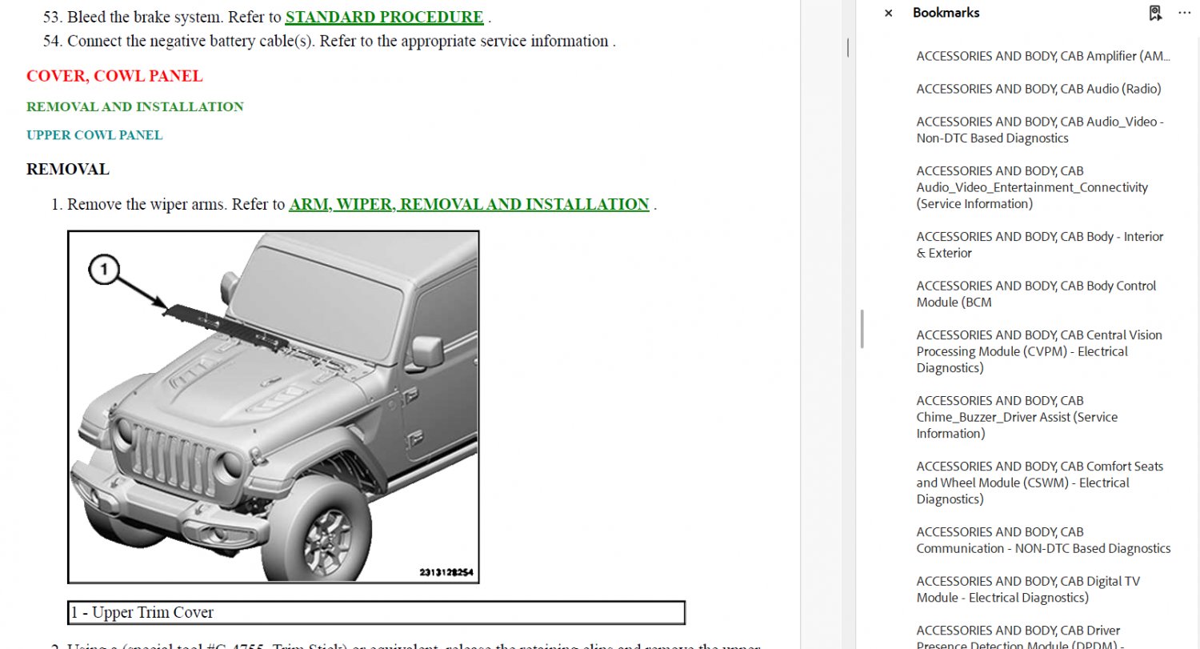
Task: Click figure number 2313128254 in the illustration
Action: click(446, 572)
